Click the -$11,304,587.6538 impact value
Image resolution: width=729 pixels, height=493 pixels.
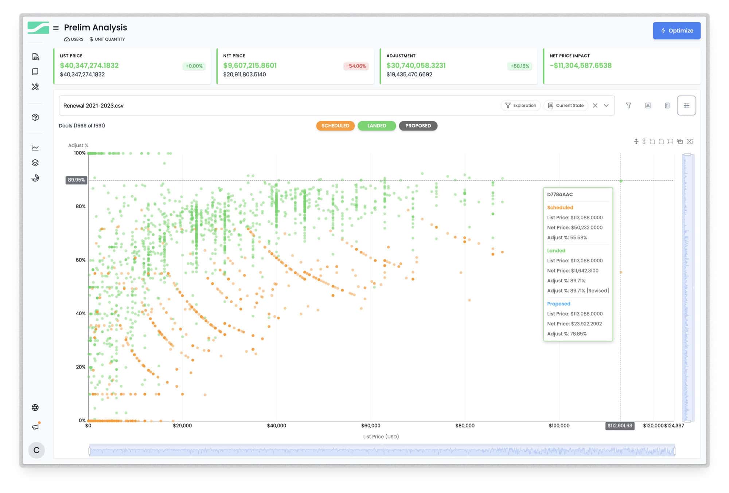(581, 66)
